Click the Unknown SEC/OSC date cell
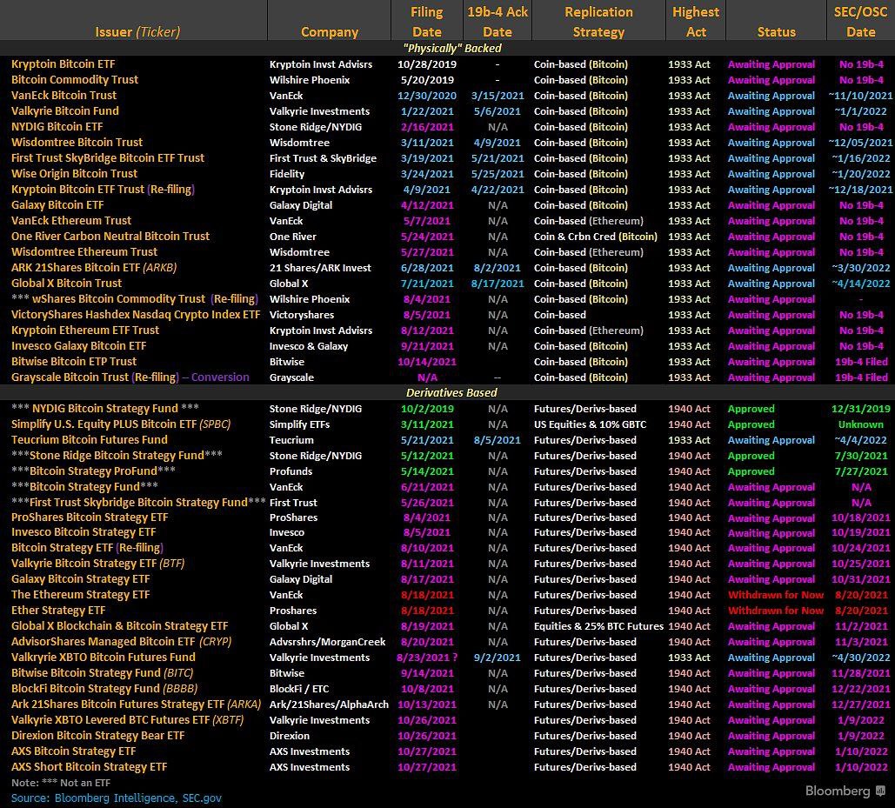 [860, 424]
